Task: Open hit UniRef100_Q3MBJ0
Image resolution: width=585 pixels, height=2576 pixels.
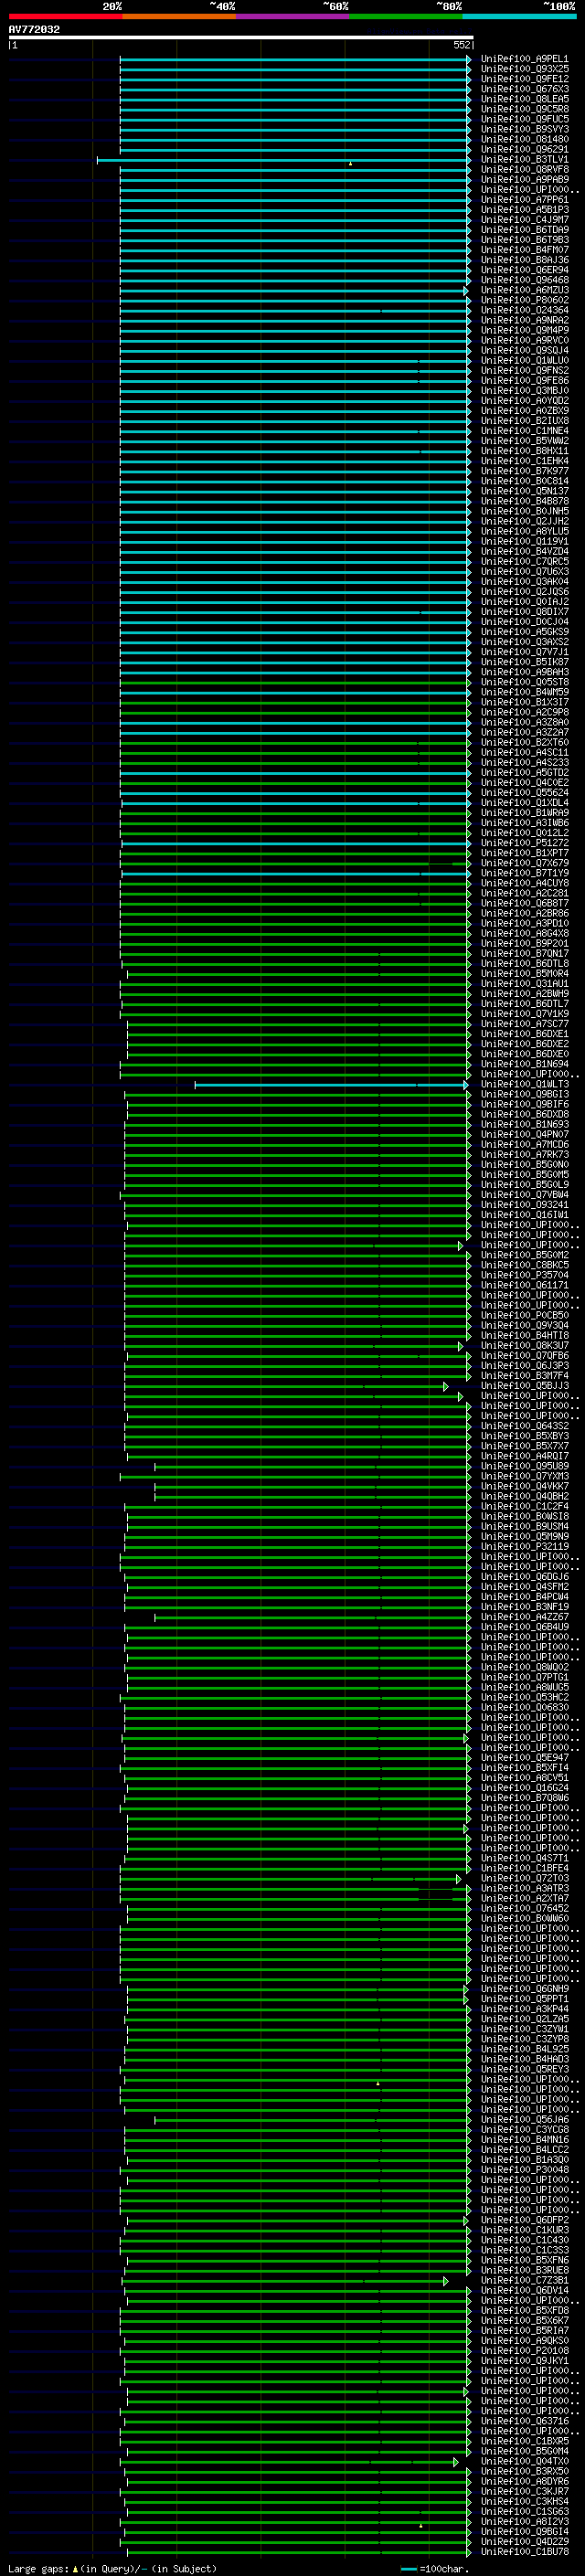Action: (524, 390)
